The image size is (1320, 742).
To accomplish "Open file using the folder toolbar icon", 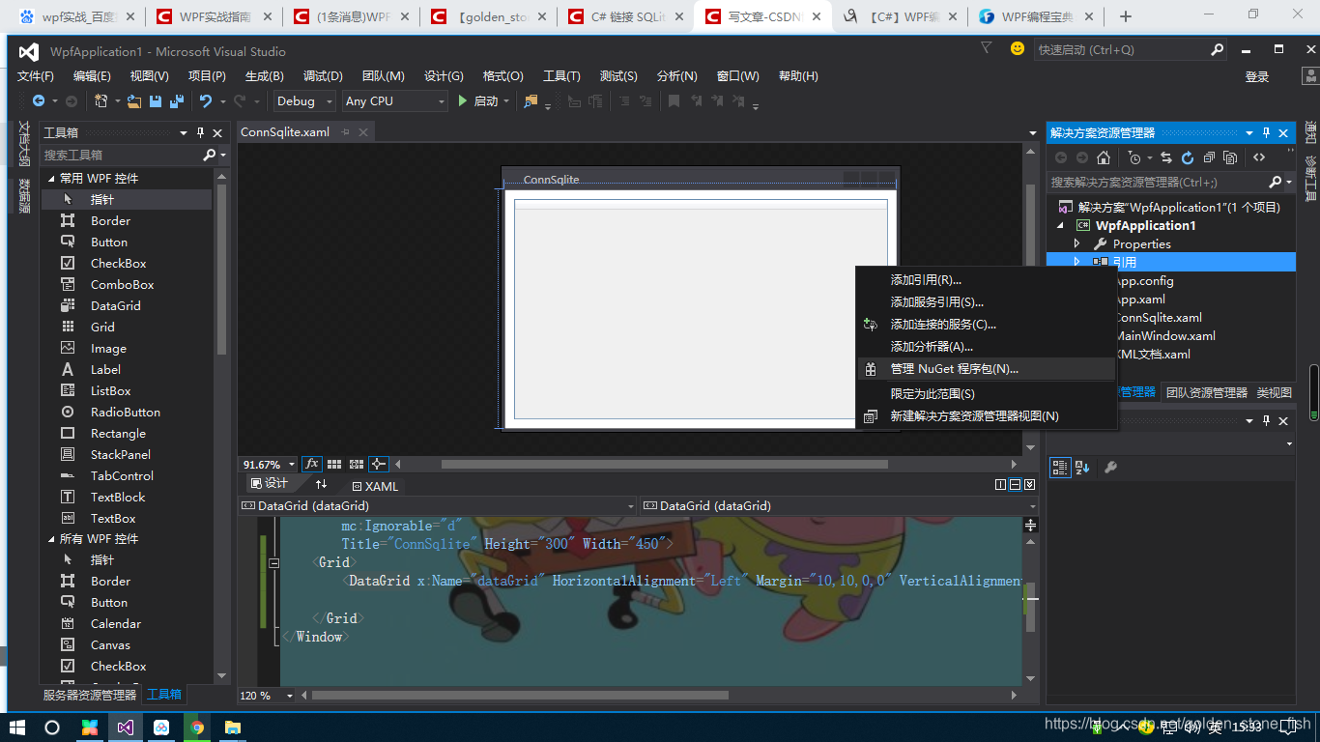I will [x=134, y=100].
